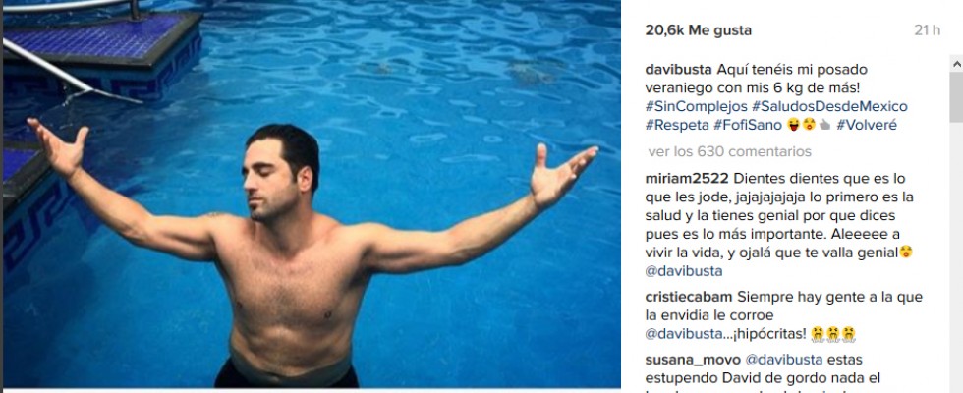
Task: Expand 'ver los 630 comentarios'
Action: pos(729,151)
